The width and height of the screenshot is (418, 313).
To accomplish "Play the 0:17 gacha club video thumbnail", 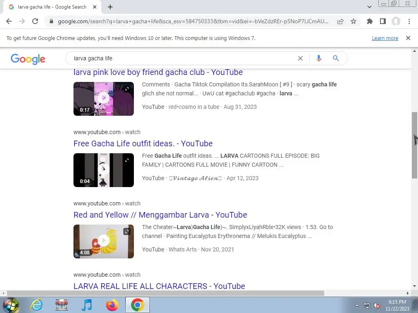I will pos(104,99).
